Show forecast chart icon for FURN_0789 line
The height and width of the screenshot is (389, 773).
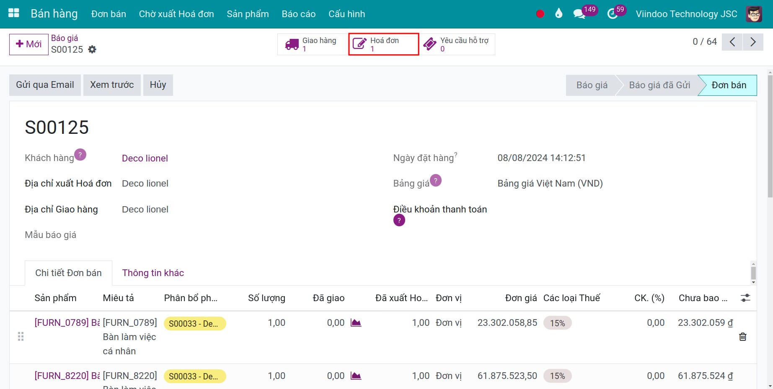click(356, 322)
